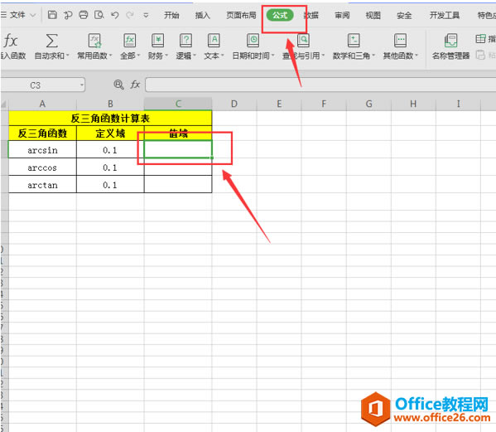The width and height of the screenshot is (496, 432).
Task: Click the fx button beside formula bar
Action: (135, 85)
